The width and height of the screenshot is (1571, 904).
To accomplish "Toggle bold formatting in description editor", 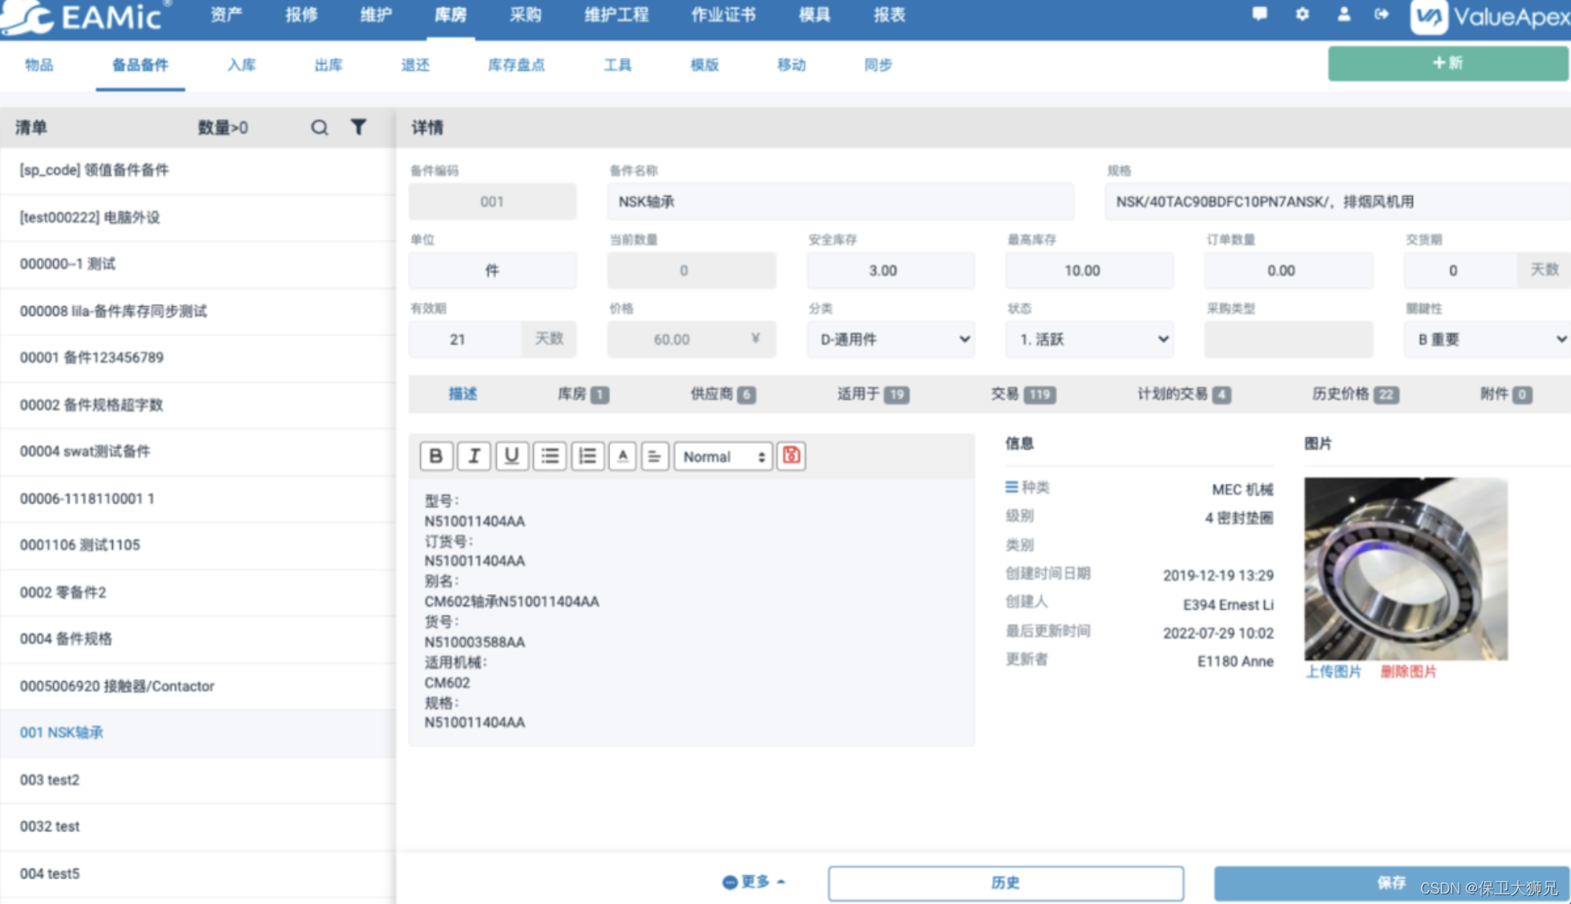I will 436,456.
